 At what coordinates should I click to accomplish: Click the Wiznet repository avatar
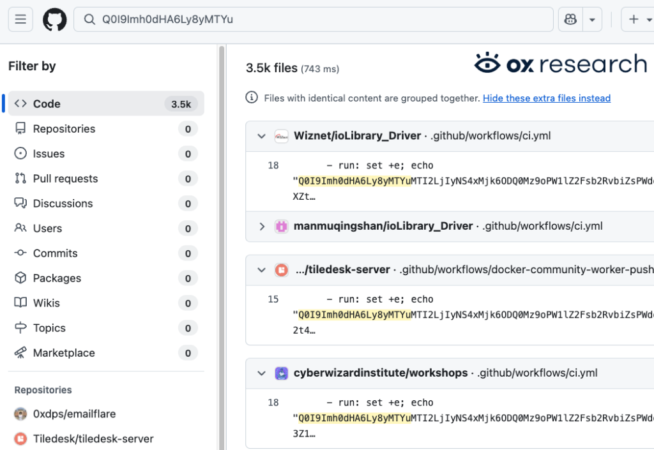point(282,136)
